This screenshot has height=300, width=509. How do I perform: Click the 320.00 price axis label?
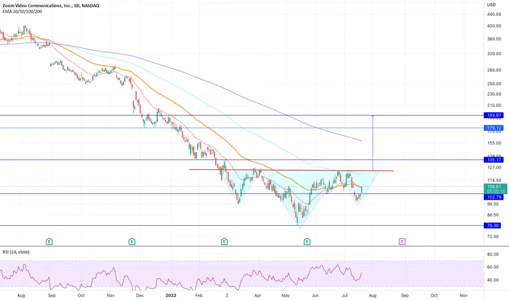coord(494,53)
